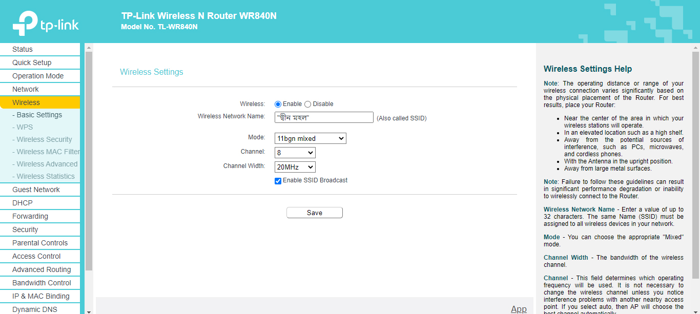
Task: Open Wireless Security submenu
Action: pos(44,139)
